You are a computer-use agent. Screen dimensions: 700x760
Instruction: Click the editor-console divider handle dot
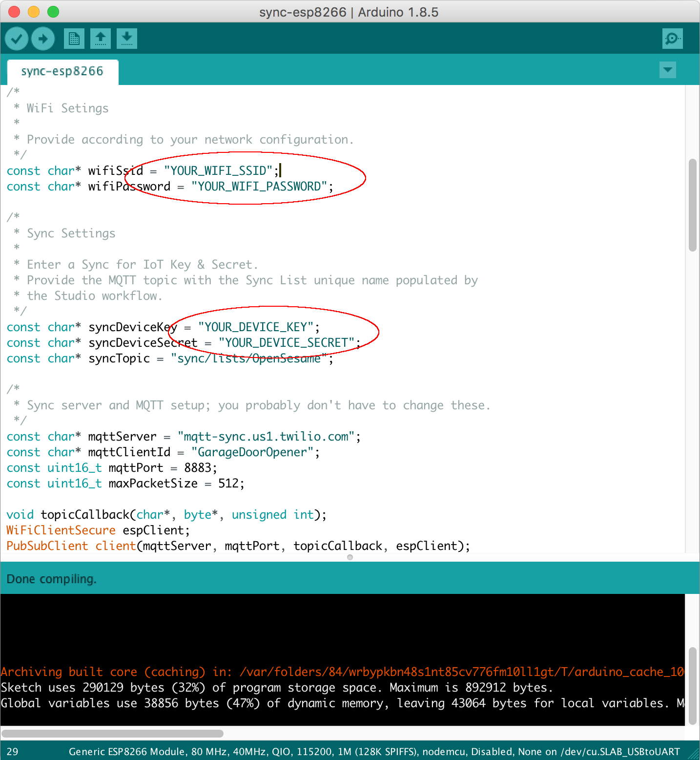pyautogui.click(x=350, y=557)
